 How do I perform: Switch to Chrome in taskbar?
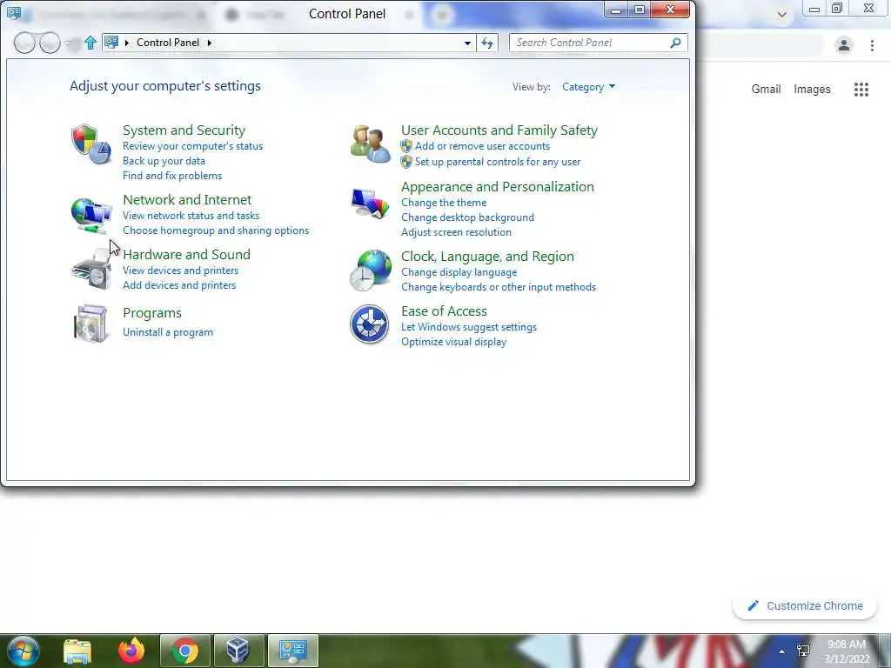coord(185,651)
